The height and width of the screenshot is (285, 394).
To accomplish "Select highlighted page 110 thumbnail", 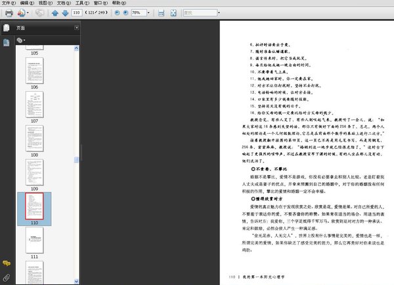I will click(x=34, y=206).
